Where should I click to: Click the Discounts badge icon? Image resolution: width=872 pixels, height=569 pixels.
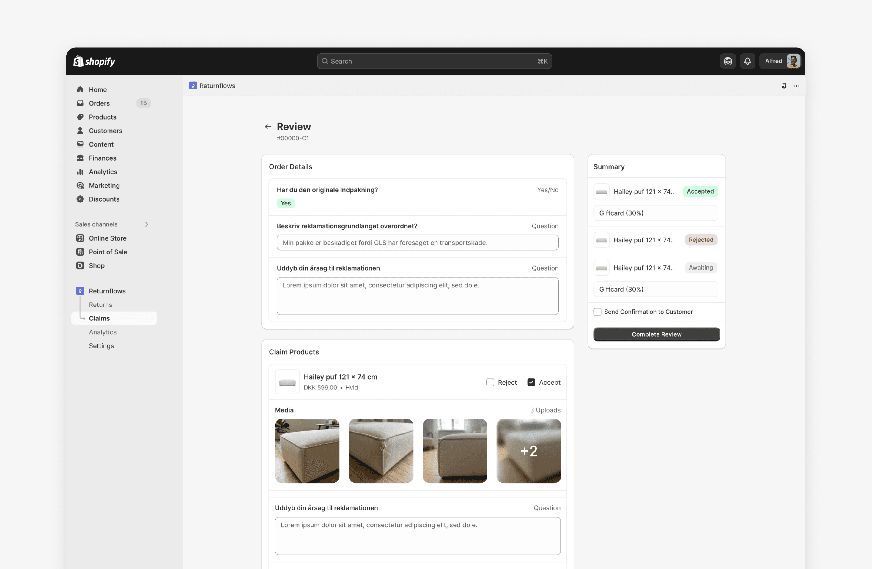(x=80, y=199)
